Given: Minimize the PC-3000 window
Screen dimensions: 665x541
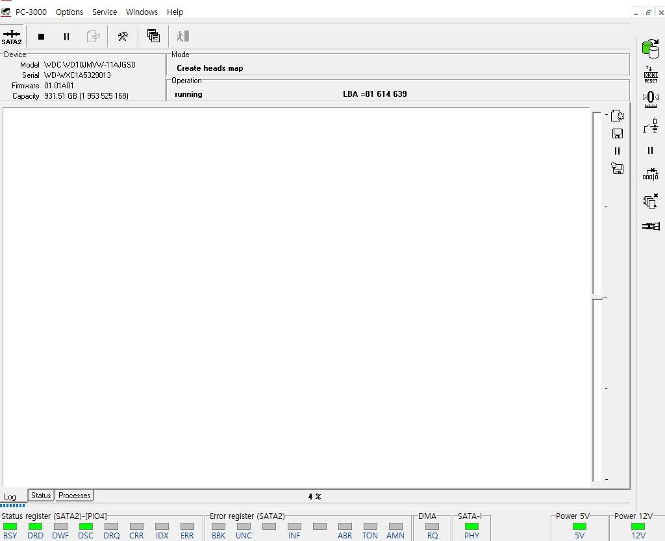Looking at the screenshot, I should tap(635, 13).
